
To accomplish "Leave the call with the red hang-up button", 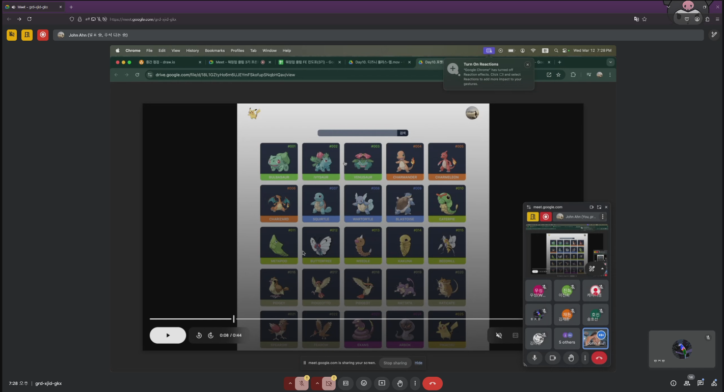I will pyautogui.click(x=433, y=383).
